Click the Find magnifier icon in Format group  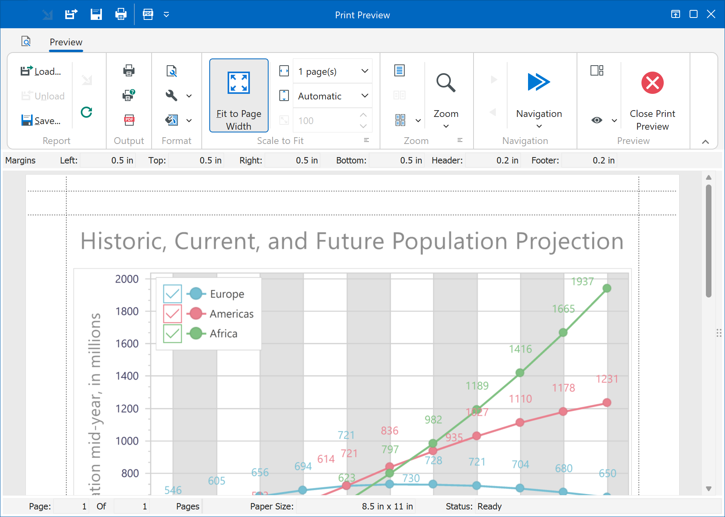click(x=172, y=71)
